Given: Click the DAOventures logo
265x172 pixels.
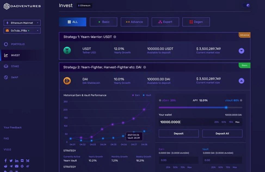Looking at the screenshot, I should coord(22,6).
